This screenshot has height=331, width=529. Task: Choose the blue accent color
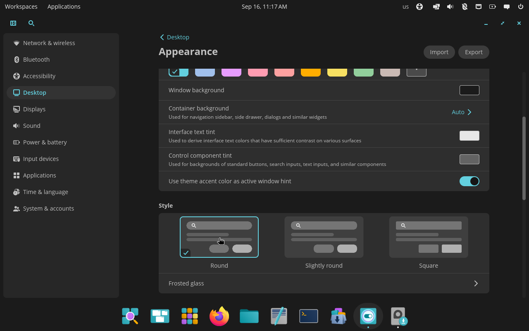coord(205,72)
